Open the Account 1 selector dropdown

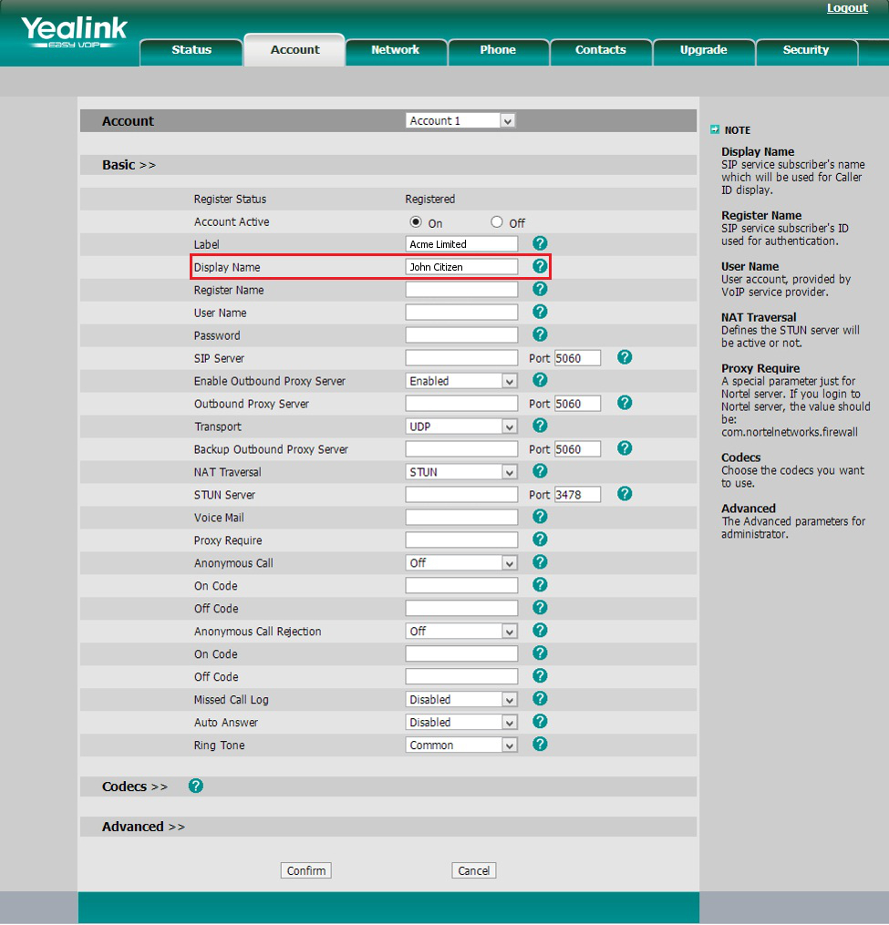point(460,120)
